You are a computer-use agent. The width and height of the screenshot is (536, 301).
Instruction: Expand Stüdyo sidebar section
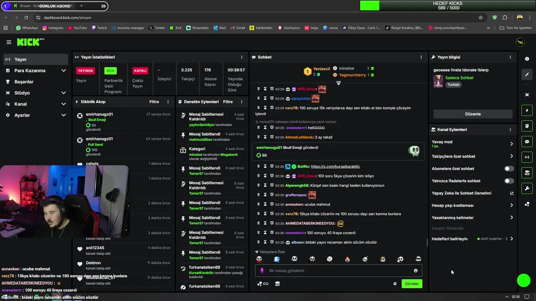pos(64,93)
